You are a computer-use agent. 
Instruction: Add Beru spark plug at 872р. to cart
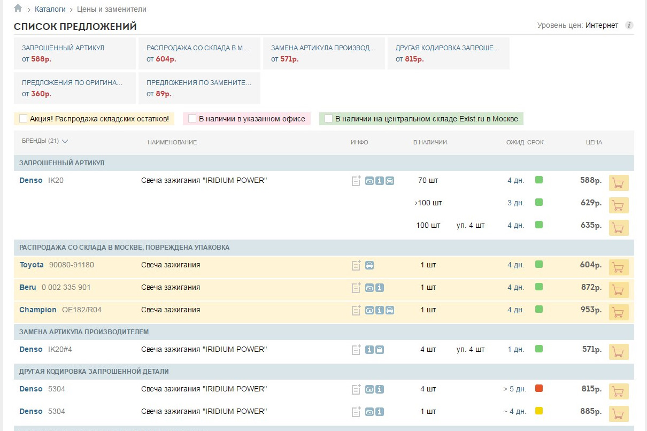coord(619,290)
